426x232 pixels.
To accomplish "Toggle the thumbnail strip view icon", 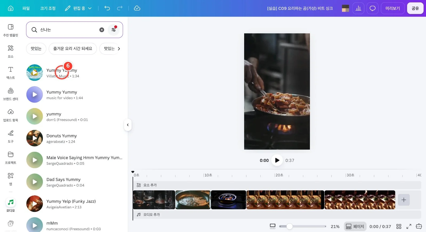I will [273, 226].
